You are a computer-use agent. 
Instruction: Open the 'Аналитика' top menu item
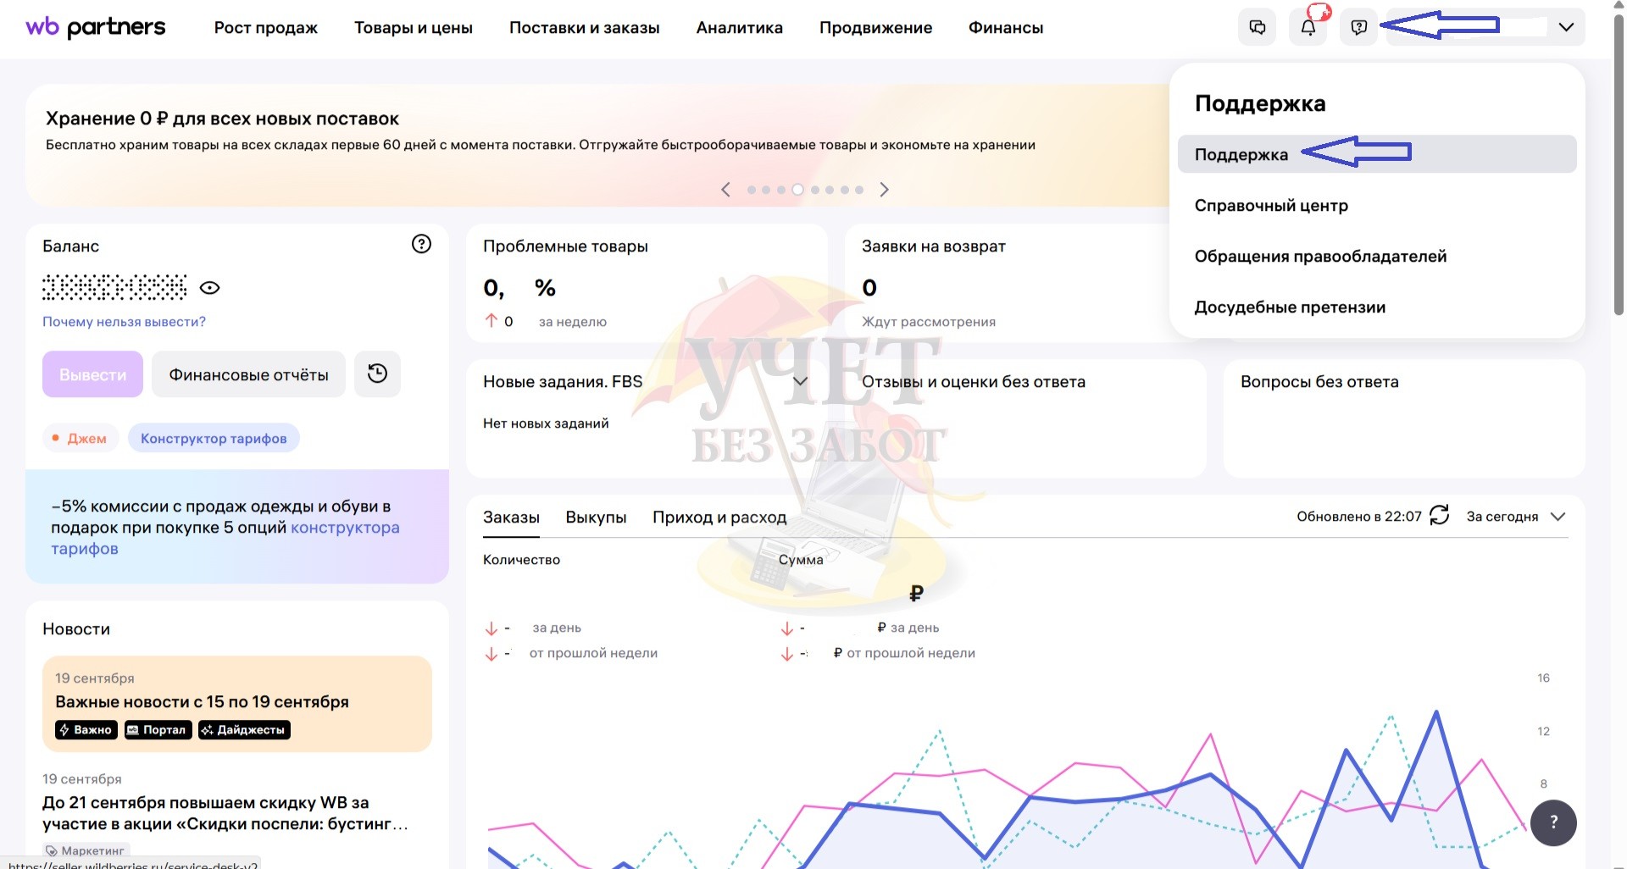click(x=739, y=28)
